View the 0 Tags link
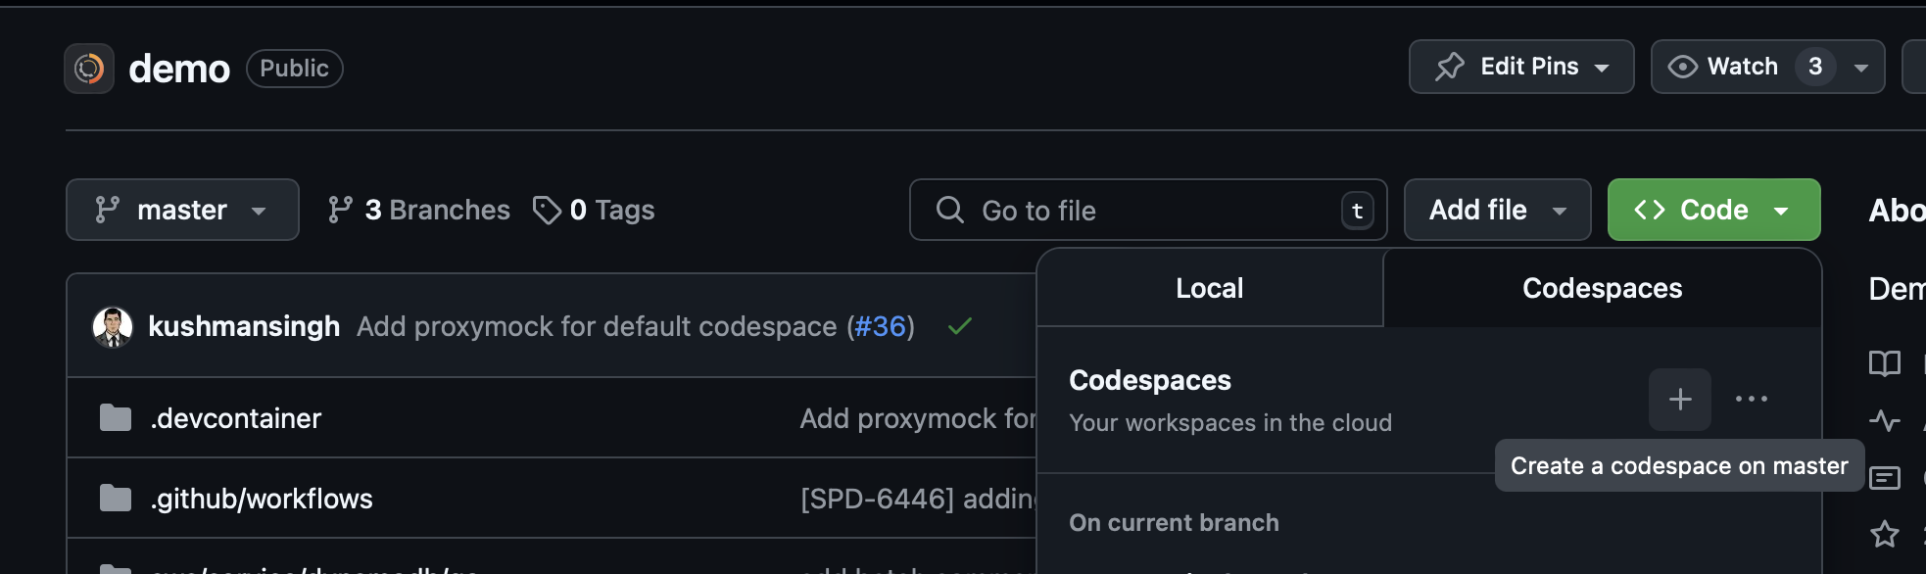The image size is (1926, 574). (x=594, y=210)
